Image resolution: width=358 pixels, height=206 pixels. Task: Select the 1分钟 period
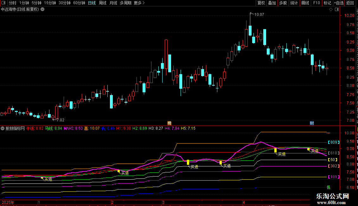[24, 3]
